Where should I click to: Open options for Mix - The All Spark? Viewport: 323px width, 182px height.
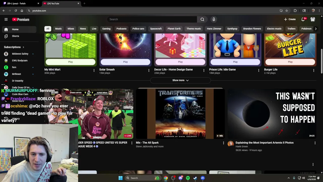[x=223, y=143]
